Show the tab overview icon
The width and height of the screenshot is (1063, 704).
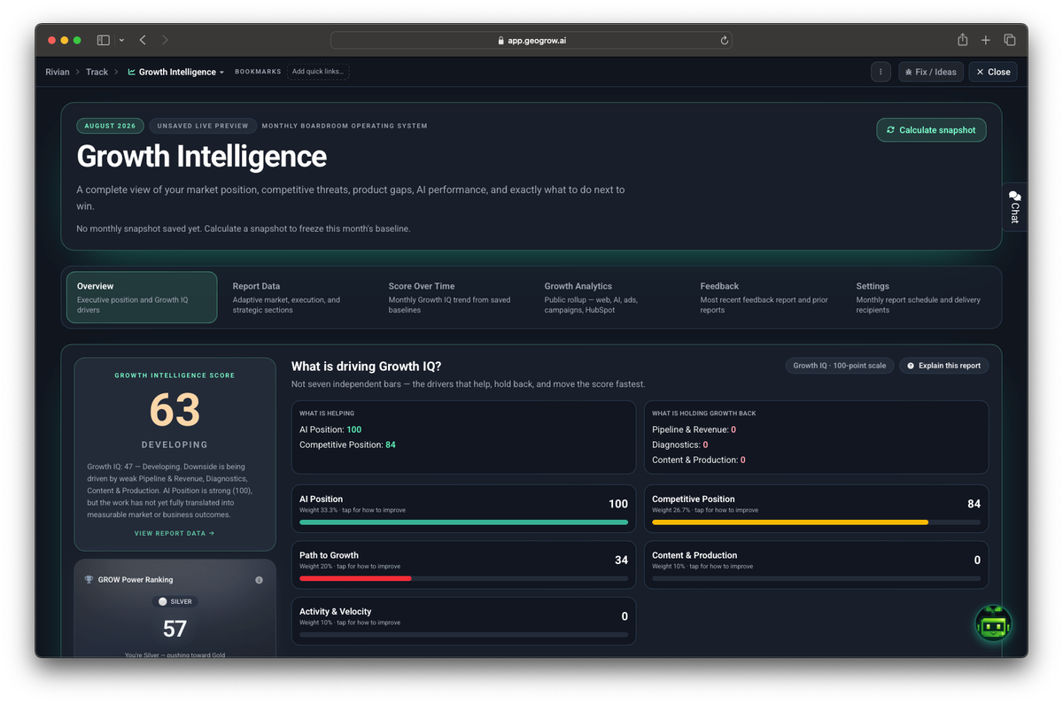coord(1010,40)
